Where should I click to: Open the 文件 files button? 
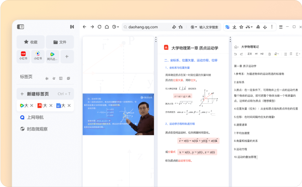(60, 42)
